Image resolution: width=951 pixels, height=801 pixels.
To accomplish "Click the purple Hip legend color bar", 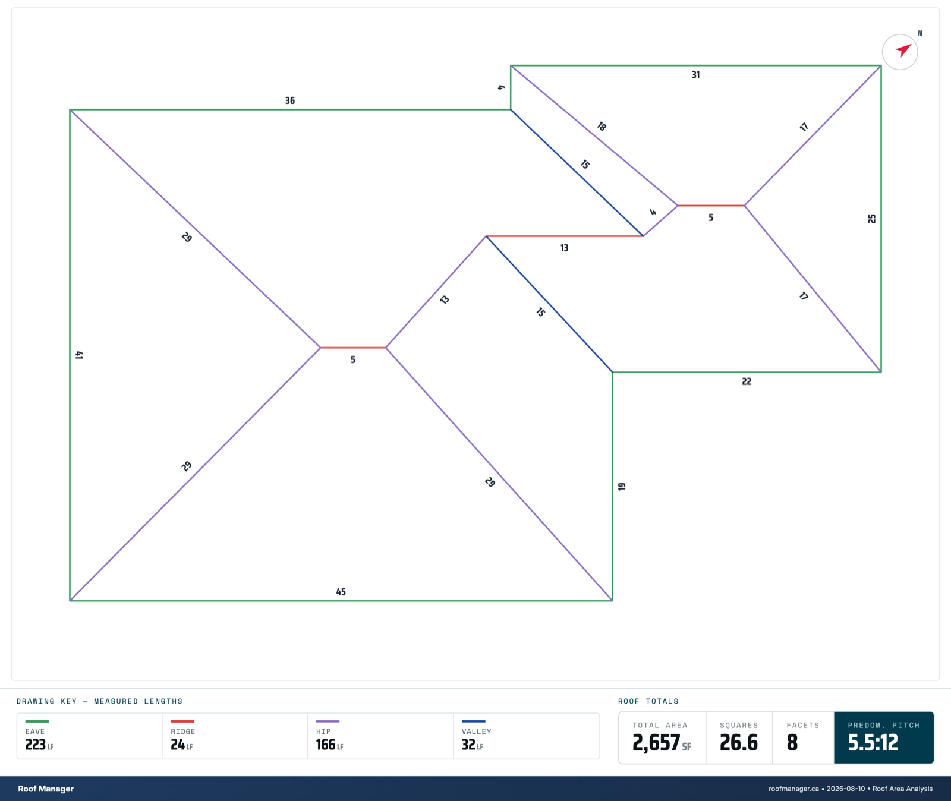I will tap(328, 721).
